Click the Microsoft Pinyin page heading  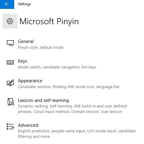pos(49,21)
